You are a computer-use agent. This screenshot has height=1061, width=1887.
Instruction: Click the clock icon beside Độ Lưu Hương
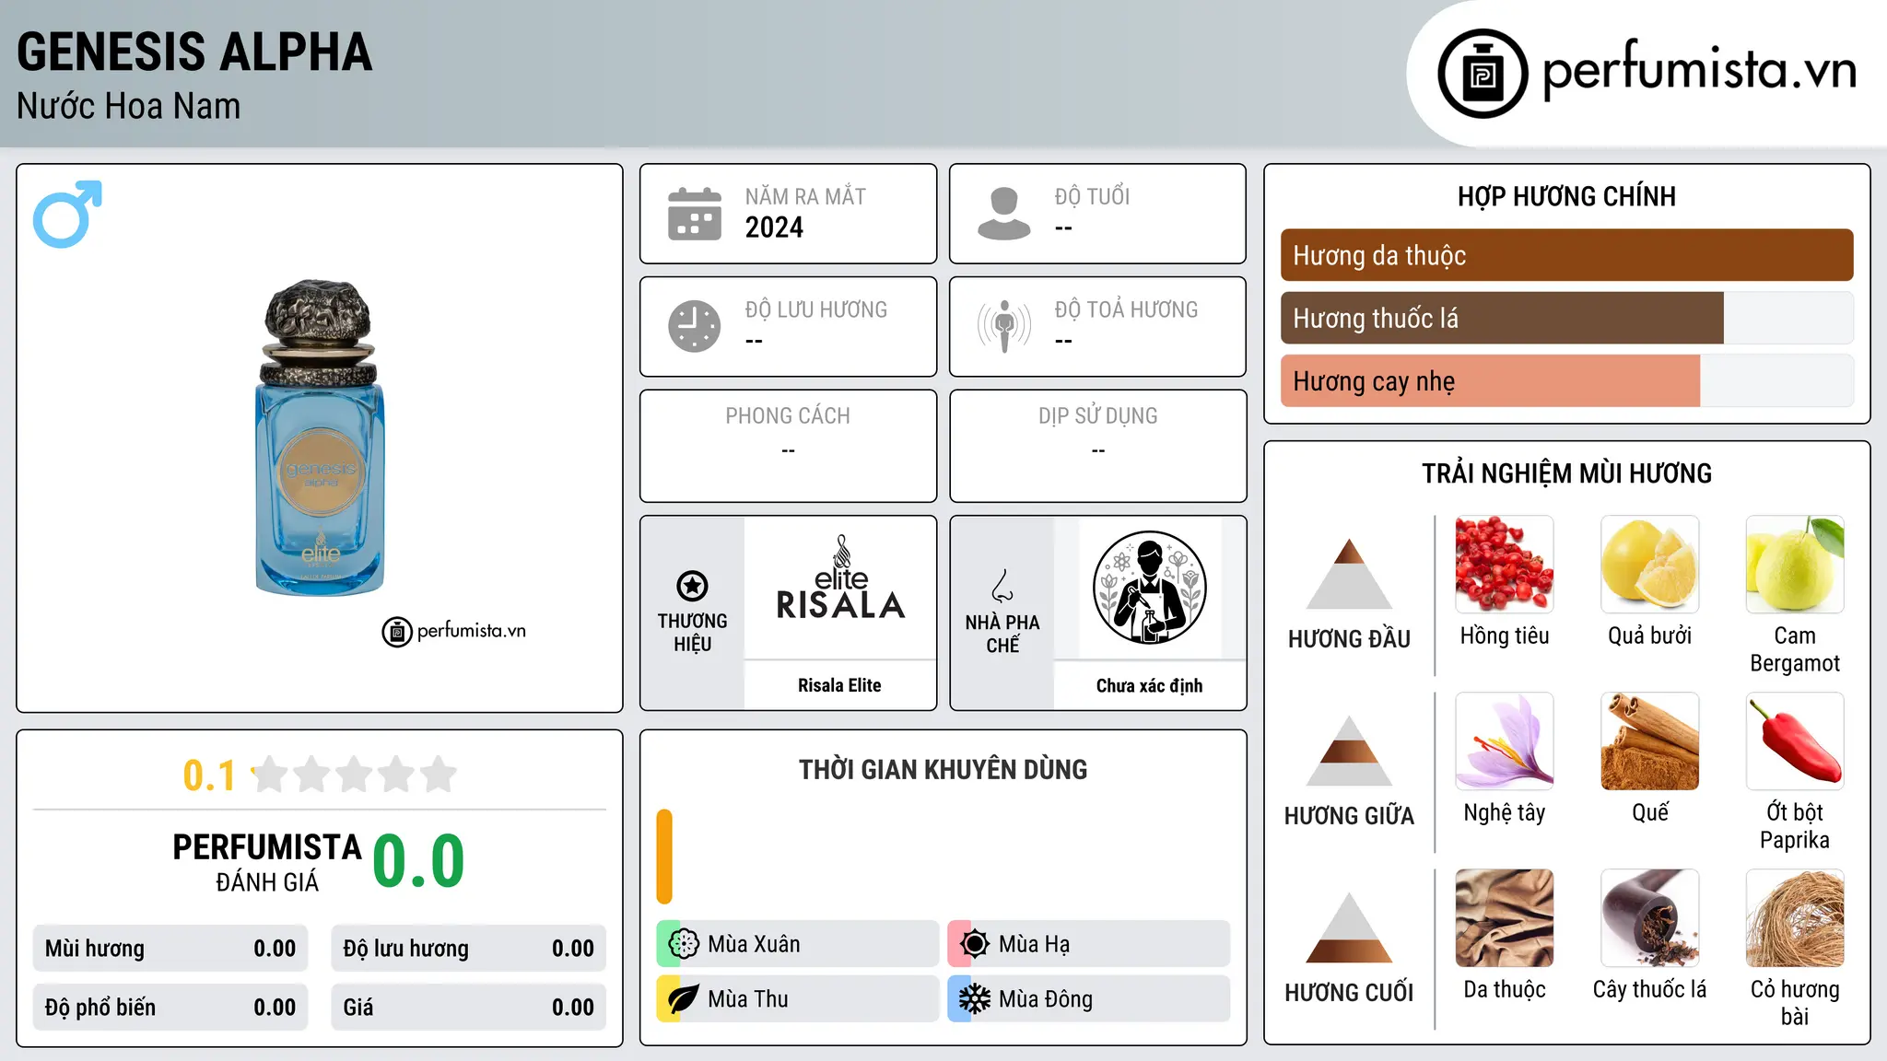pyautogui.click(x=695, y=326)
